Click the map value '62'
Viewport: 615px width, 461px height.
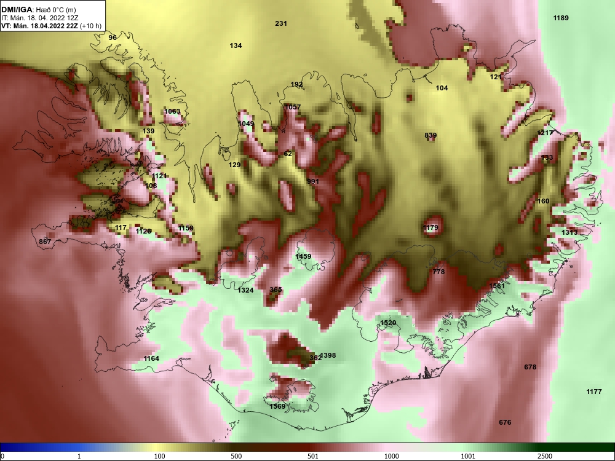288,154
